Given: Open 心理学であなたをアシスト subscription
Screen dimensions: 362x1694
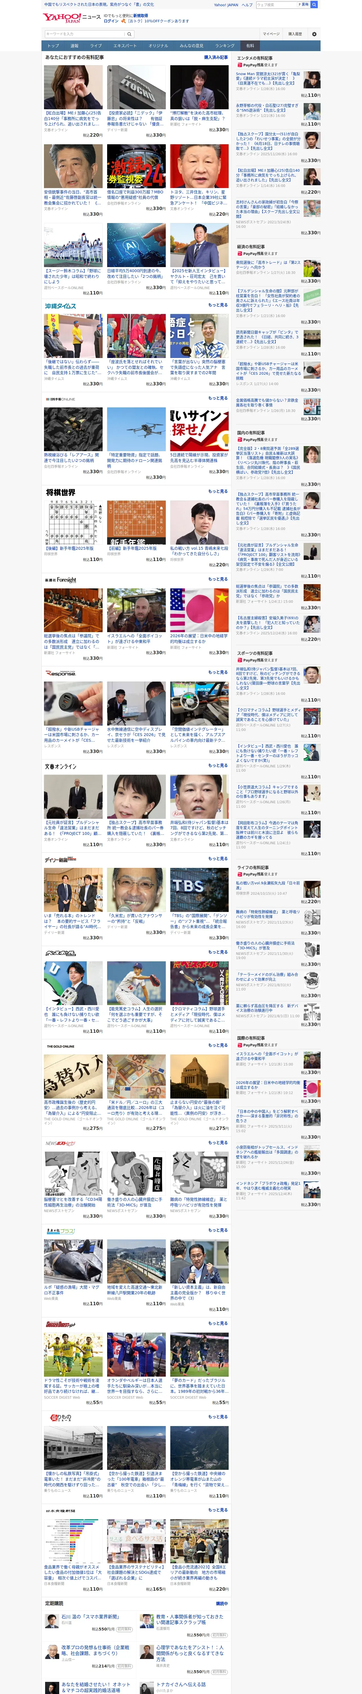Looking at the screenshot, I should point(190,1653).
